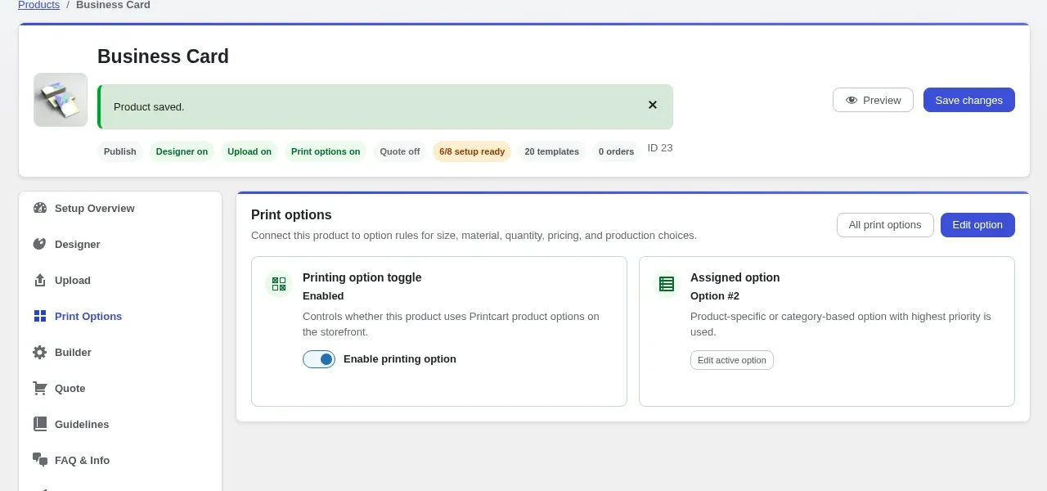
Task: Click the Preview button
Action: [873, 100]
